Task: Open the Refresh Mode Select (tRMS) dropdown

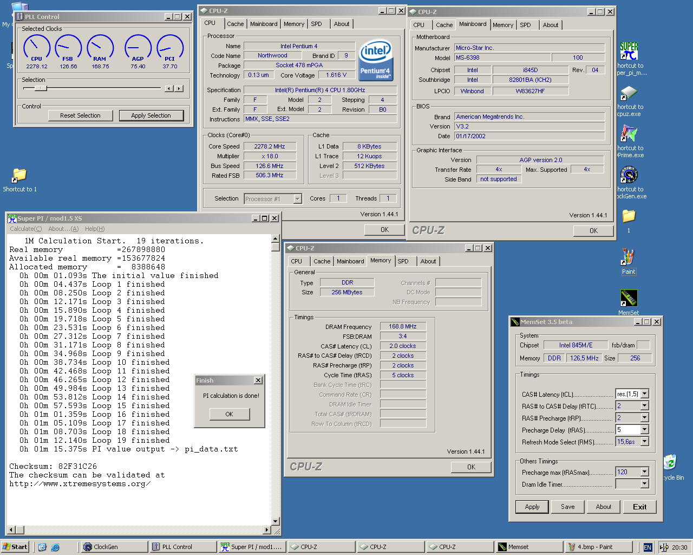Action: point(644,442)
